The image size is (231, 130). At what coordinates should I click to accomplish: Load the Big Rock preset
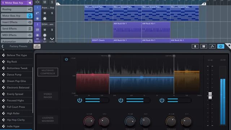pyautogui.click(x=16, y=62)
